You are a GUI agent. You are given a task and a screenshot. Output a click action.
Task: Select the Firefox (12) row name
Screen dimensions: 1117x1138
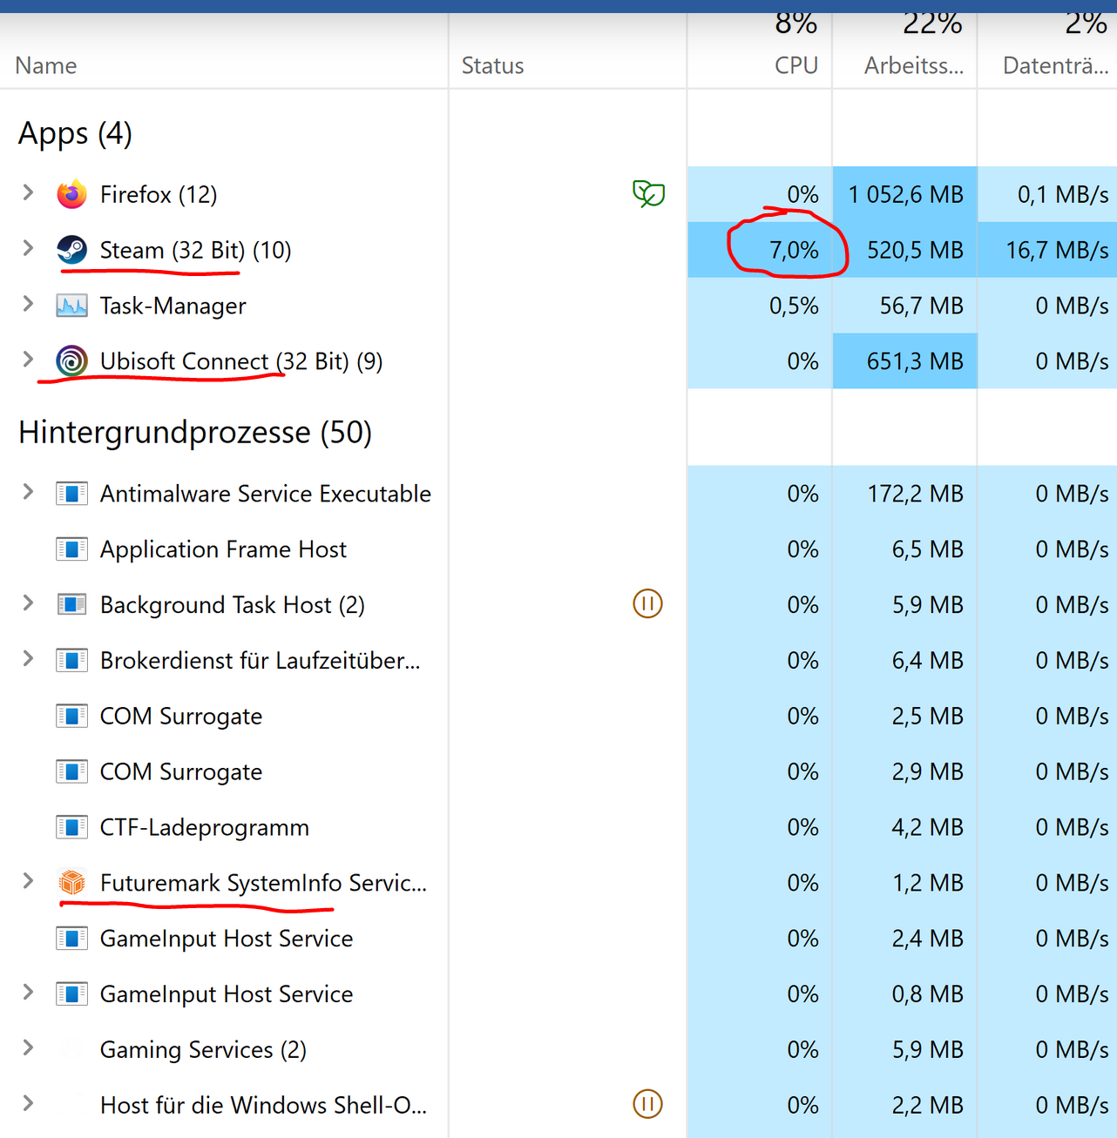[x=159, y=194]
